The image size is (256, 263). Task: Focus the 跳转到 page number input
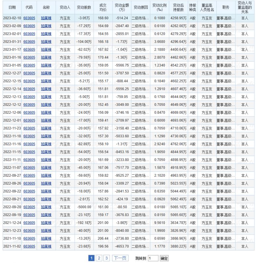click(x=153, y=258)
